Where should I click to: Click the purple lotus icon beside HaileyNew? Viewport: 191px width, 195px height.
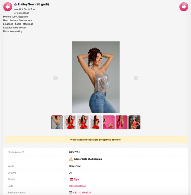(15, 4)
